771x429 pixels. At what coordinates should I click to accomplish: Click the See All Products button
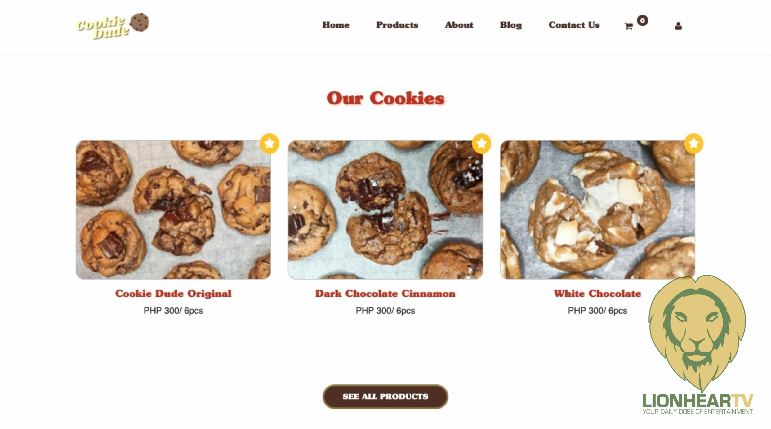click(385, 396)
